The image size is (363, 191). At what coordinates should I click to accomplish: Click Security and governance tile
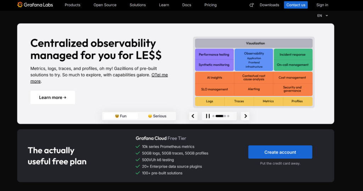[x=292, y=89]
